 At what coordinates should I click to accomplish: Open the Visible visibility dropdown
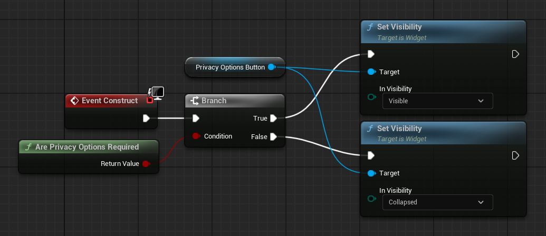437,101
